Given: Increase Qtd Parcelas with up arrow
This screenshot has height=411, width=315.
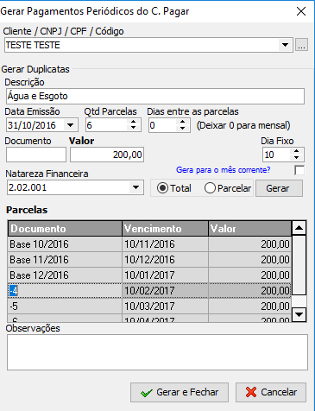Looking at the screenshot, I should [x=133, y=122].
